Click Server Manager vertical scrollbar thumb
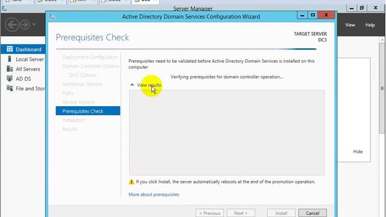 [x=382, y=89]
